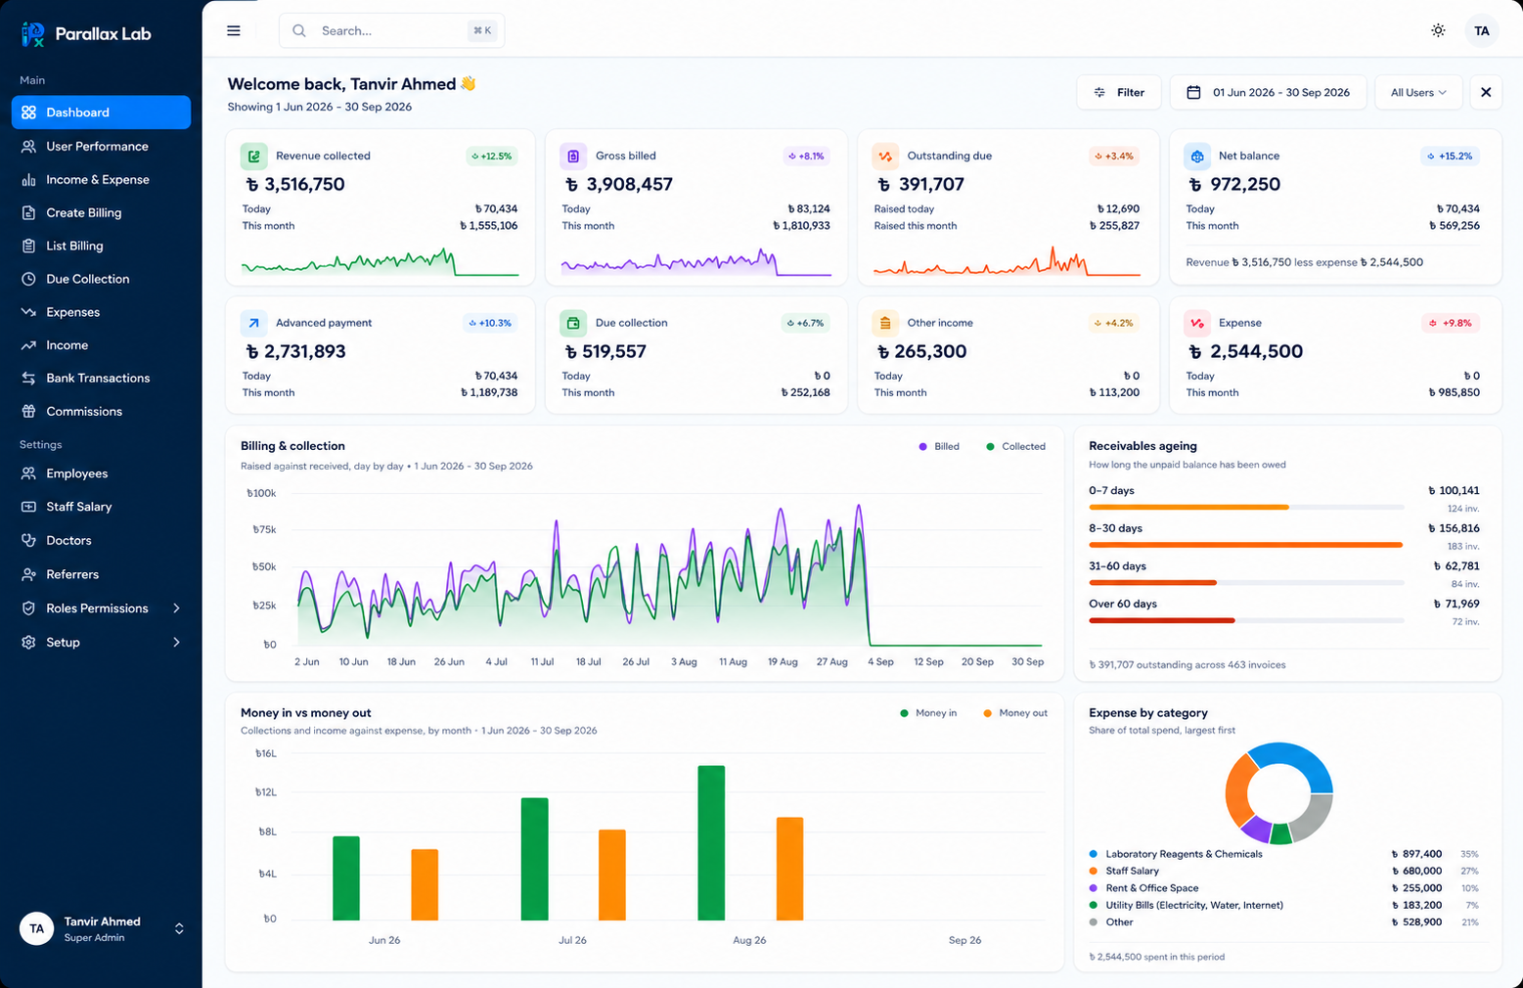The width and height of the screenshot is (1523, 988).
Task: Open the date range picker
Action: coord(1269,93)
